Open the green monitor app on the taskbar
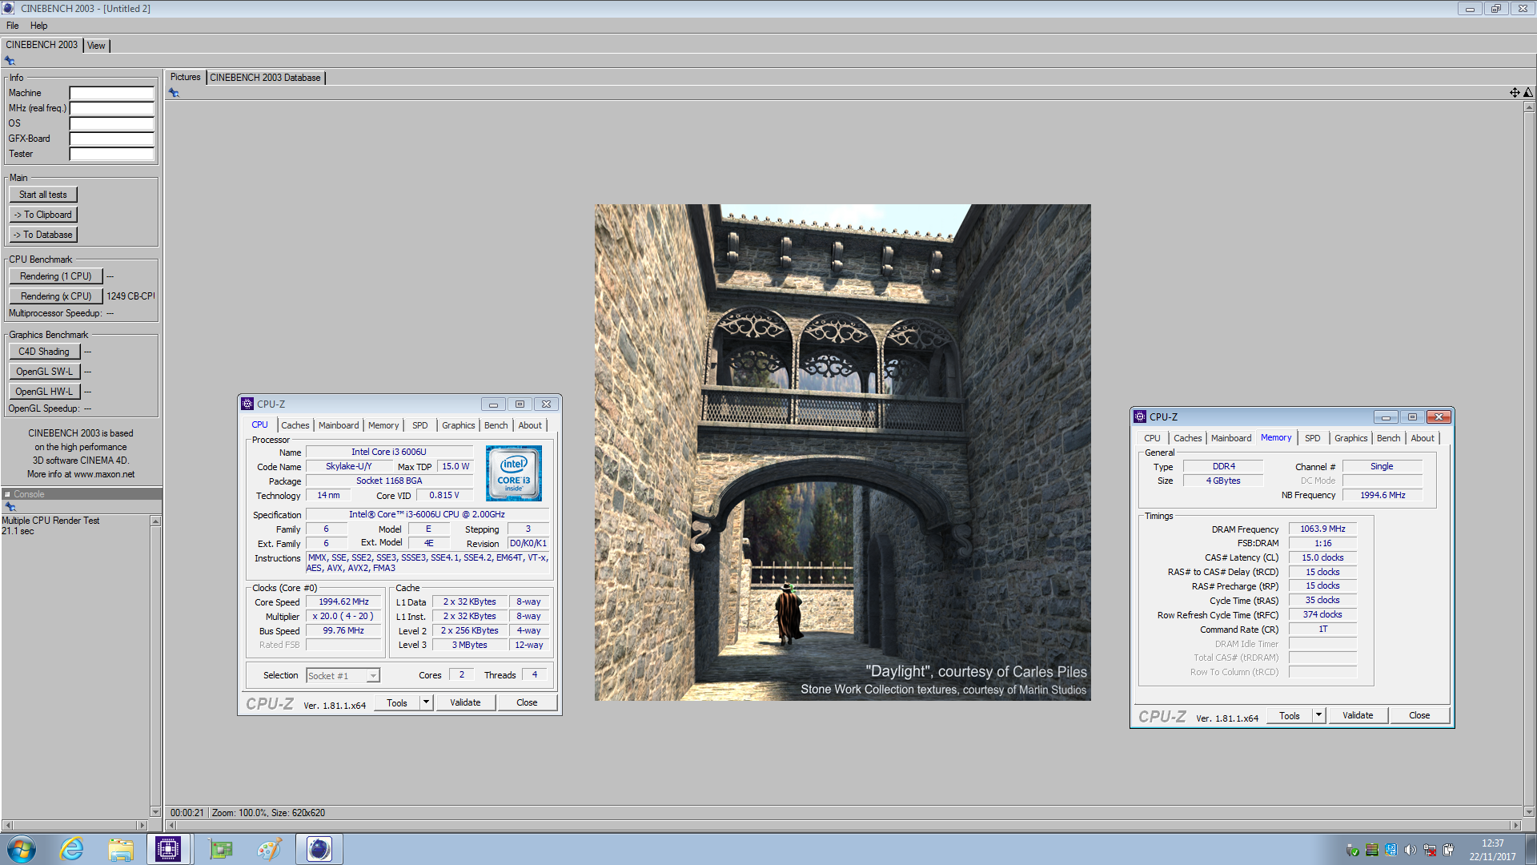The width and height of the screenshot is (1537, 865). (220, 849)
